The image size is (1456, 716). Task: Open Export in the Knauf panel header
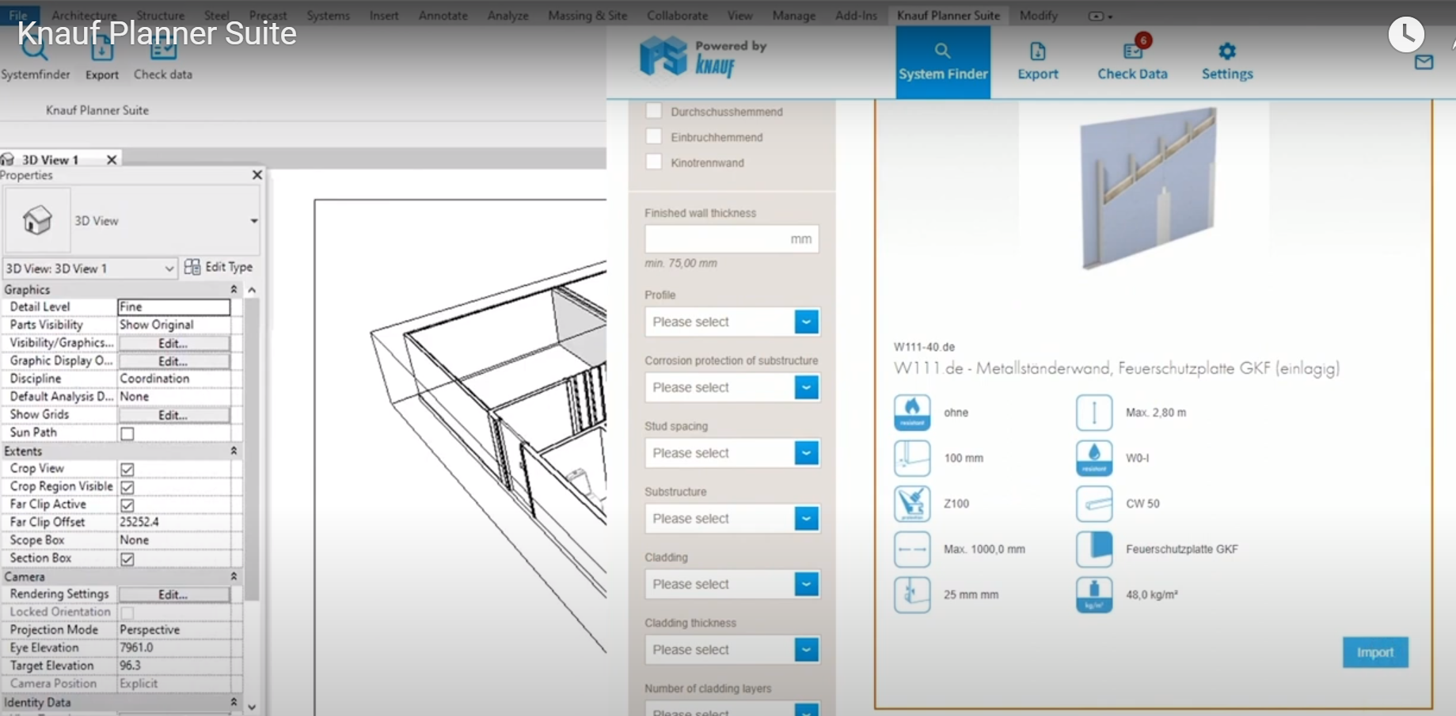(1037, 62)
